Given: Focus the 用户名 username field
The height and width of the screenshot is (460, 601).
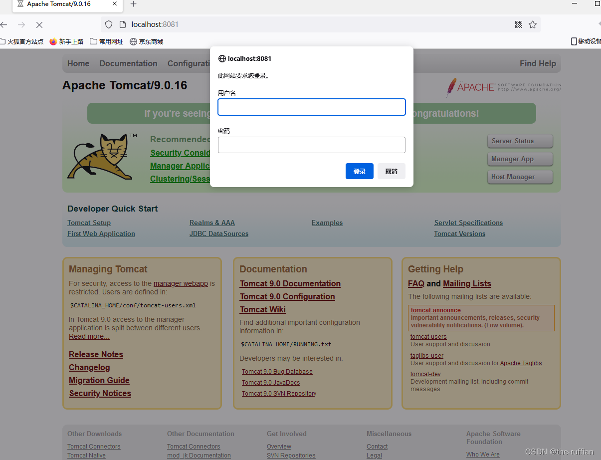Looking at the screenshot, I should (x=312, y=107).
